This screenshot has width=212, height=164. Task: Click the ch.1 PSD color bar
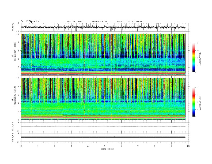tap(194, 58)
